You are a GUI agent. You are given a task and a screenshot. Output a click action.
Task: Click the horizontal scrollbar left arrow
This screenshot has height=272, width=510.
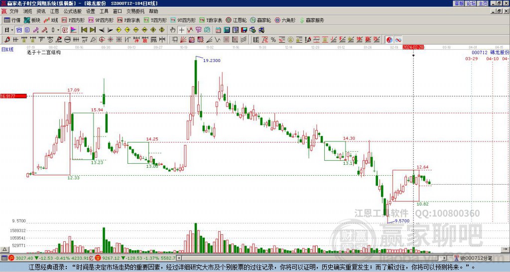179,258
